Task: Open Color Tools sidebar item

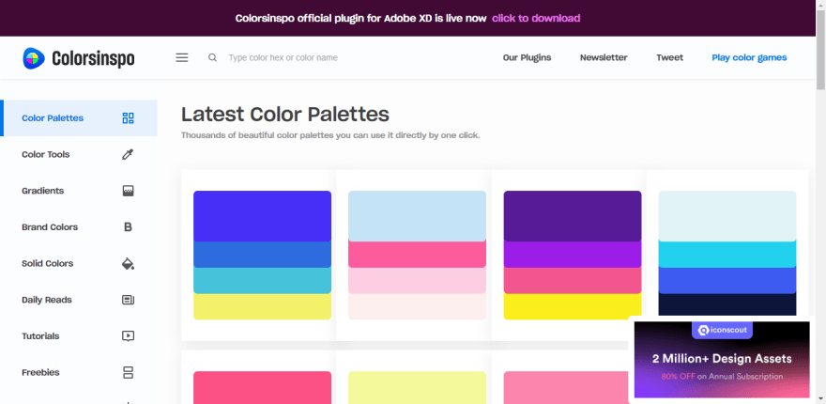Action: 79,154
